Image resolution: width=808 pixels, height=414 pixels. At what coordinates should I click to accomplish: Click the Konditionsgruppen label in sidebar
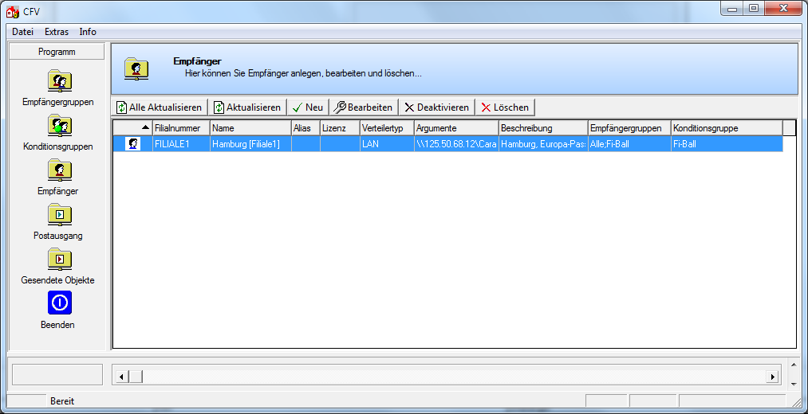(x=58, y=146)
